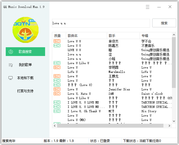Sort by the 歌曲名 column header
Viewport: 179px width, 145px height.
click(x=86, y=35)
